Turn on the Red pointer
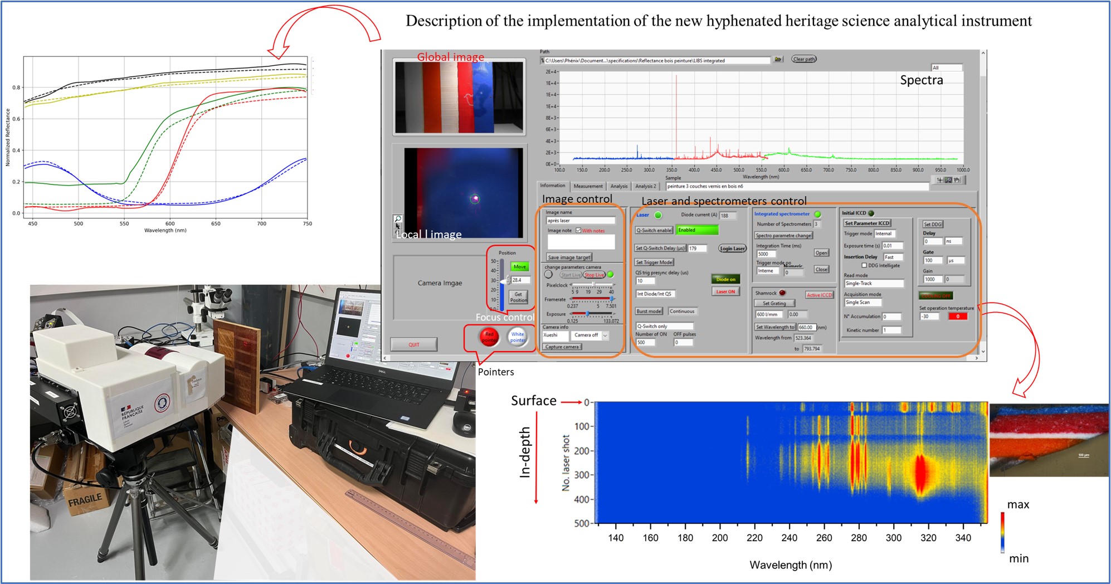The height and width of the screenshot is (584, 1111). 489,337
